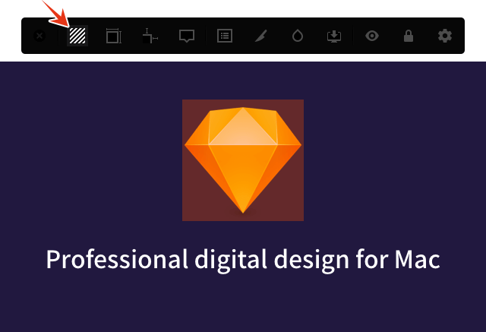Choose the note speech bubble icon
486x332 pixels.
187,36
